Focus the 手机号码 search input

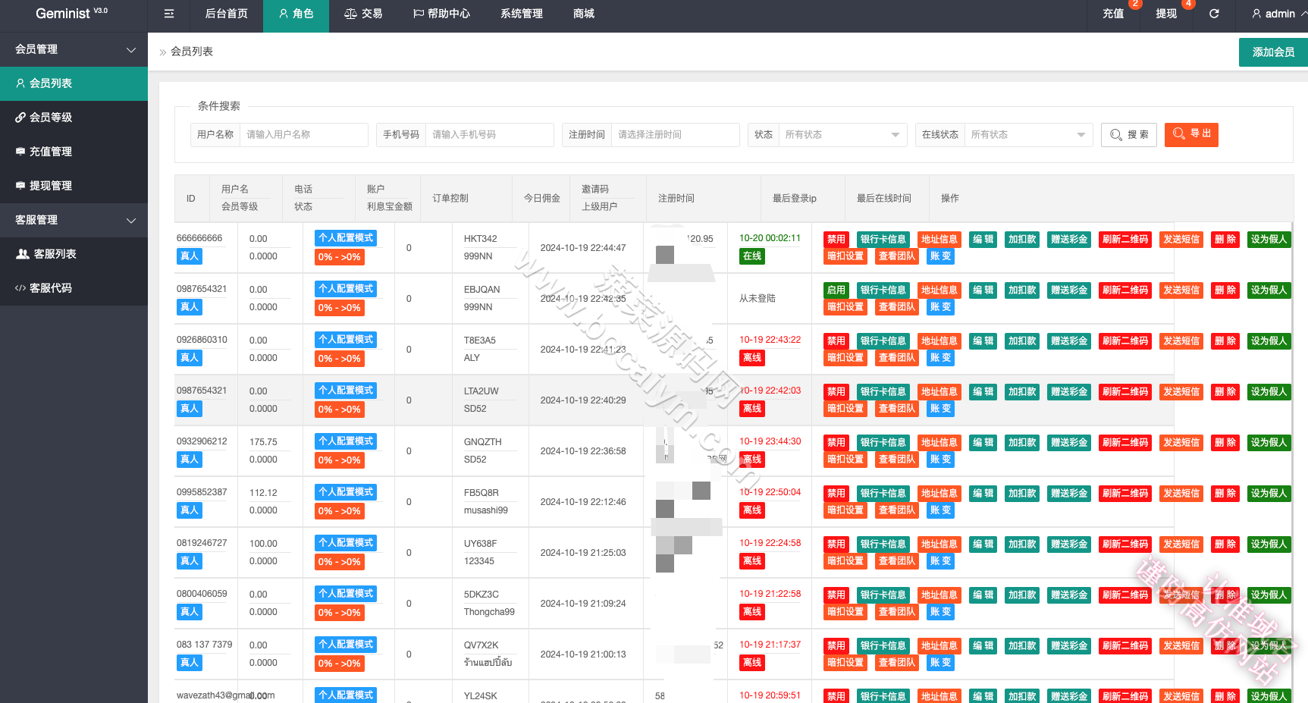click(x=489, y=134)
